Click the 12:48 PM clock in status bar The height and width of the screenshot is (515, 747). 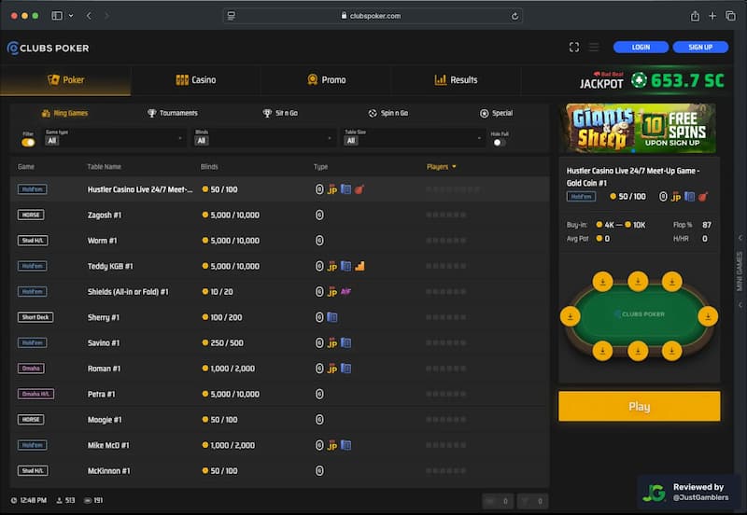[x=29, y=501]
